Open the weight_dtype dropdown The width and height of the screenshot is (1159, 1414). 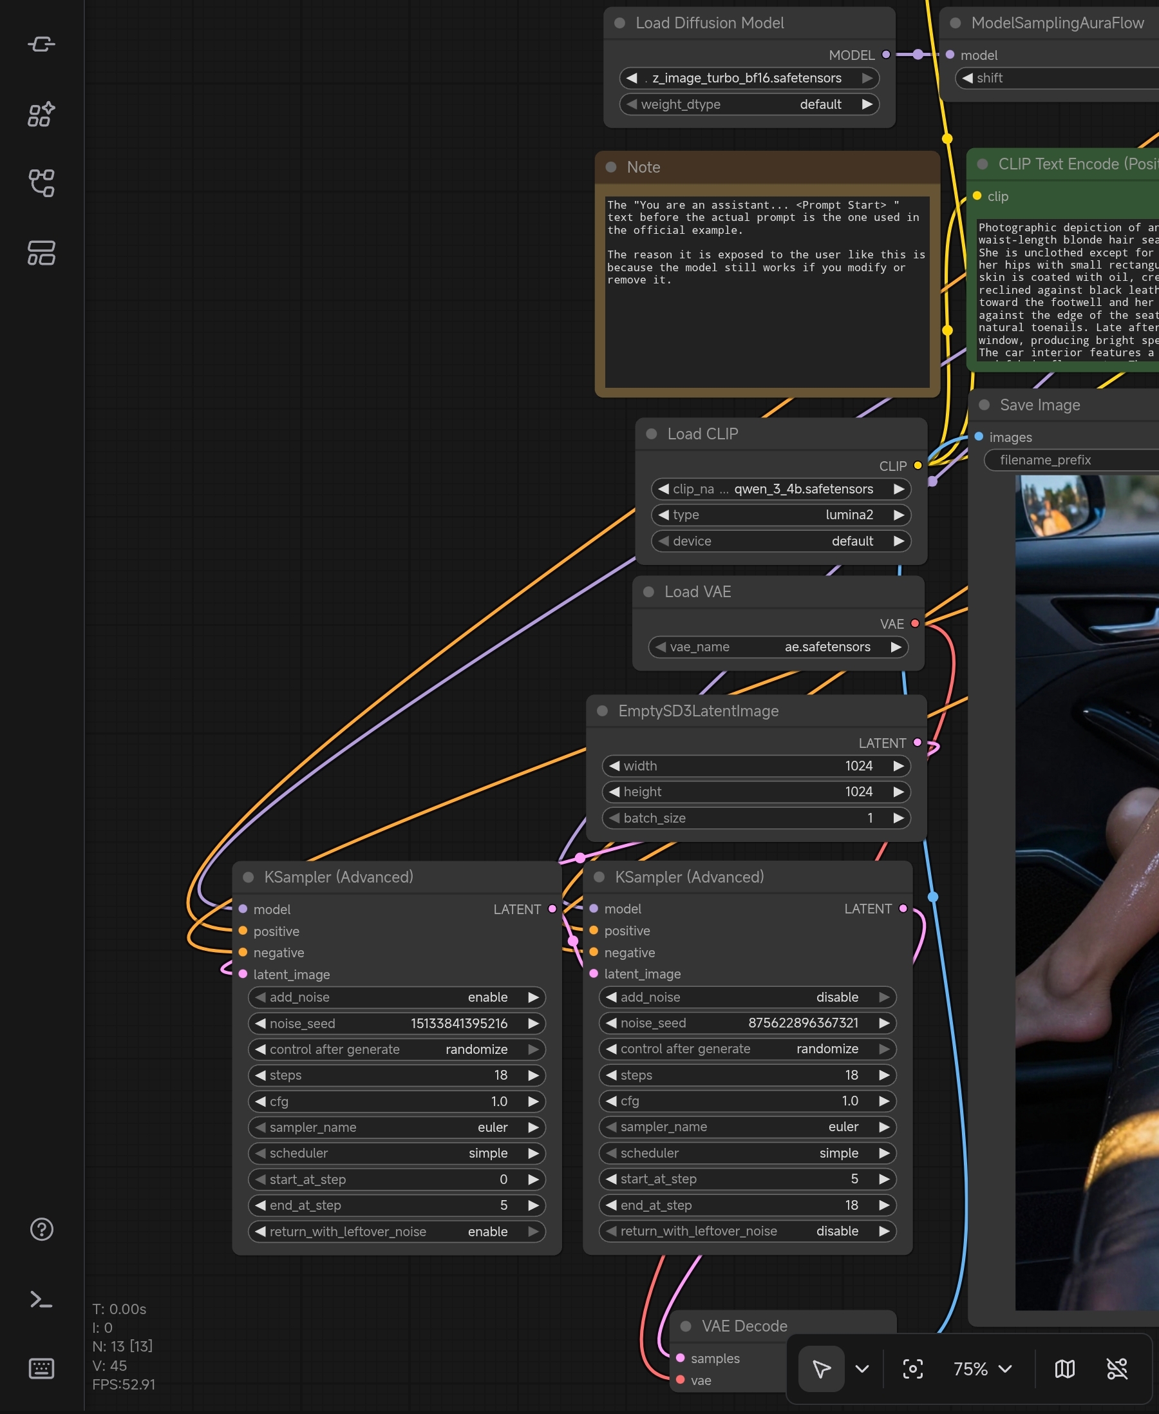749,104
